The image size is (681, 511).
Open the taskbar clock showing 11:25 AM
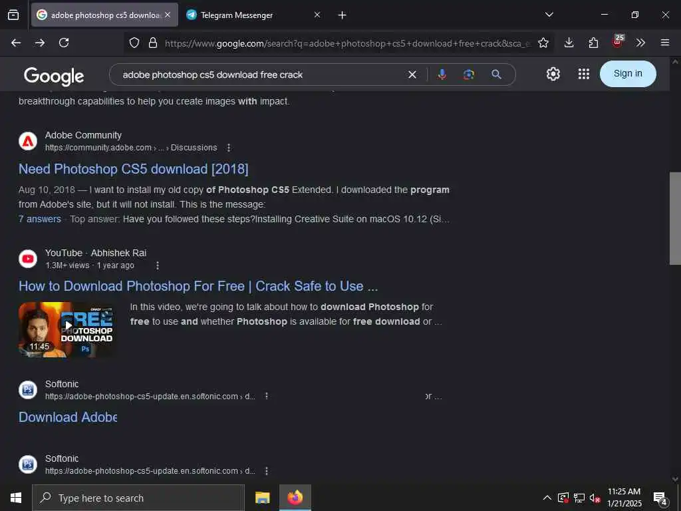tap(624, 498)
